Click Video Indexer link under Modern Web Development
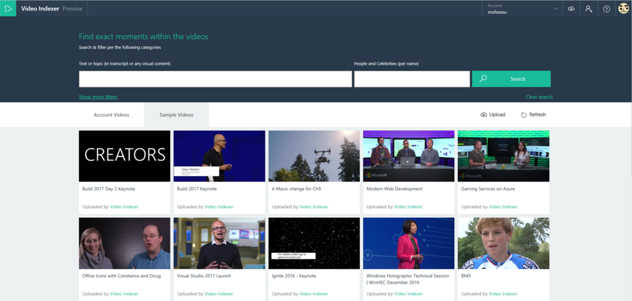Screen dimensions: 632x301 coord(409,207)
